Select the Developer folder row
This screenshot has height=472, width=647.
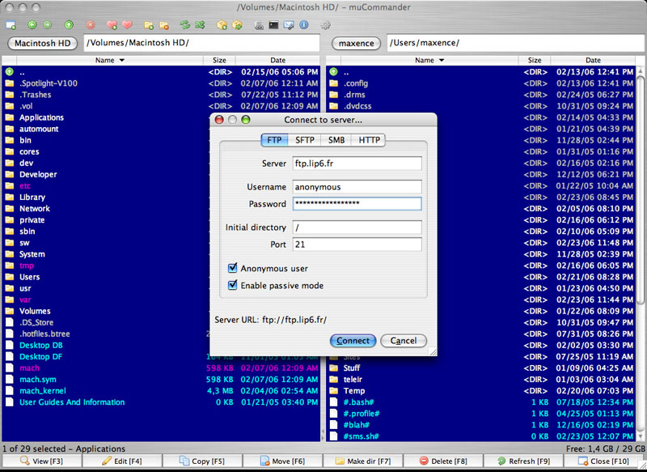(x=161, y=174)
